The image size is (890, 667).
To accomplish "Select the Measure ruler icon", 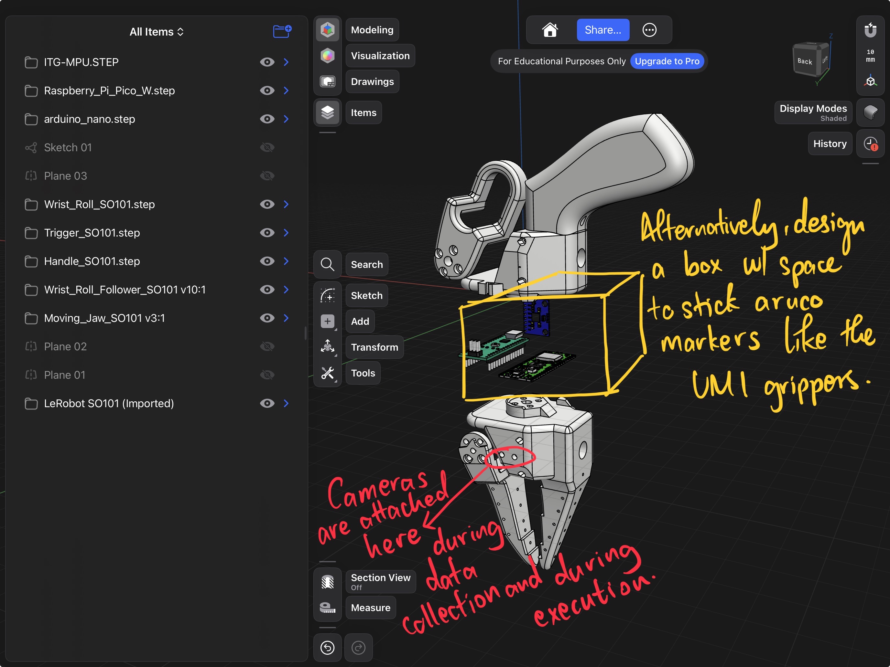I will pyautogui.click(x=328, y=608).
